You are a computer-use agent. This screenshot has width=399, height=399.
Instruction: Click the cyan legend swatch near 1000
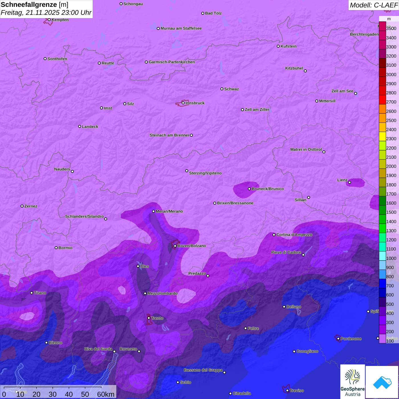pyautogui.click(x=382, y=256)
